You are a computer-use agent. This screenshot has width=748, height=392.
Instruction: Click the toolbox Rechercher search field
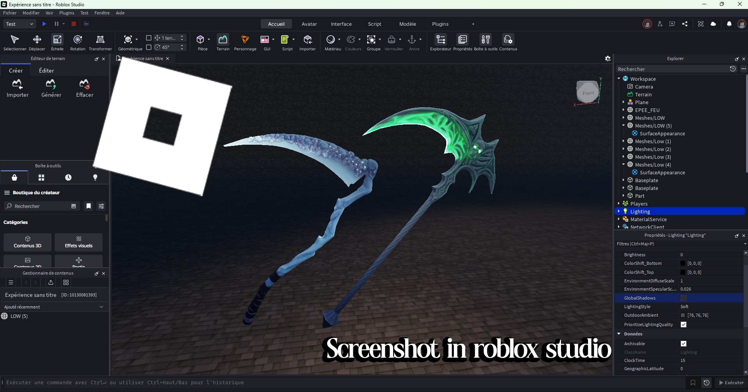(42, 206)
